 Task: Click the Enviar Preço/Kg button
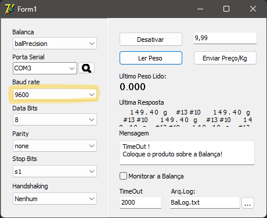(225, 58)
